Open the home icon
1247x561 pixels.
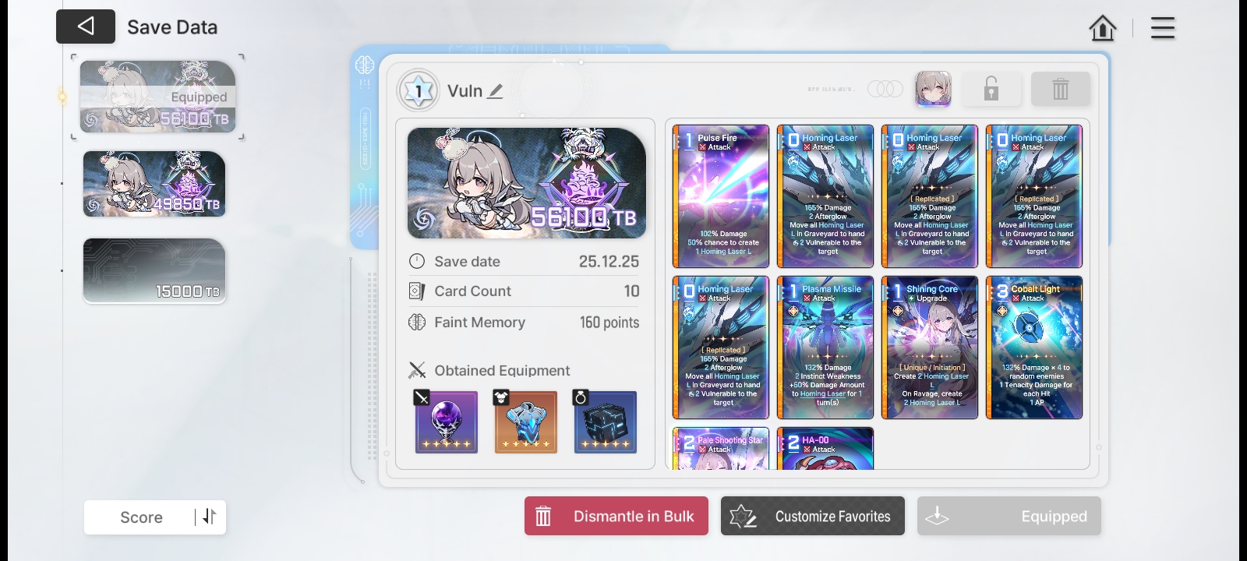tap(1102, 28)
